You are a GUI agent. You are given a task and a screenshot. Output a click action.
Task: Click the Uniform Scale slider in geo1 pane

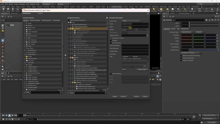coord(204,50)
